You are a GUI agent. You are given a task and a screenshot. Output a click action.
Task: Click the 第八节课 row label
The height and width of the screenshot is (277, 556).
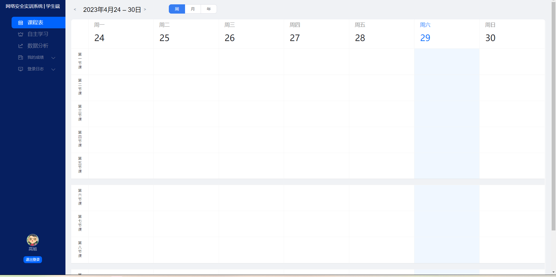pos(80,250)
